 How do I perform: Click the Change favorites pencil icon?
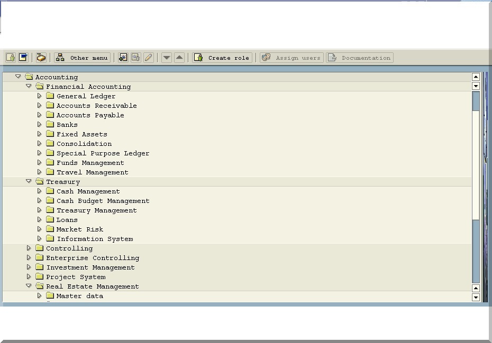click(x=149, y=58)
